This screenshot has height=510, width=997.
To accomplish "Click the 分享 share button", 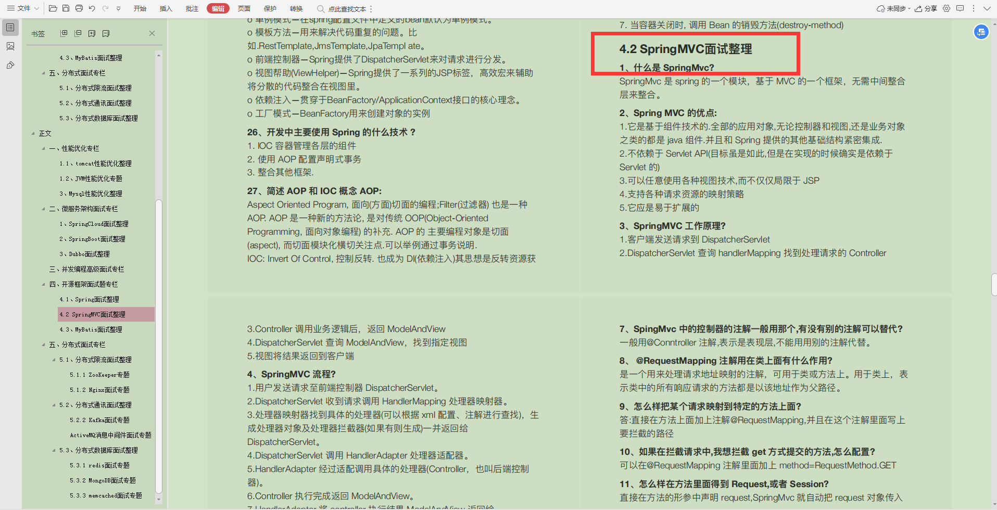I will (926, 8).
